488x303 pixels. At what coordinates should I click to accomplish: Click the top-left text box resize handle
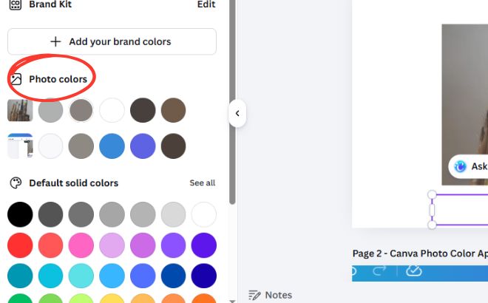point(432,195)
